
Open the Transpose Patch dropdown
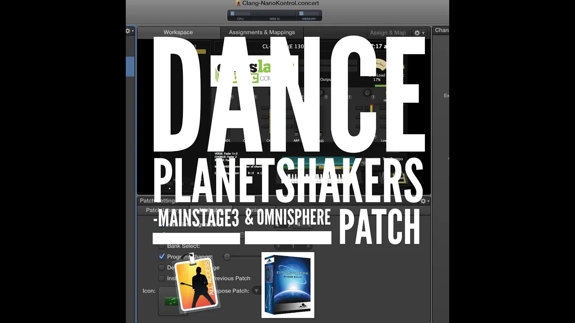tap(257, 291)
